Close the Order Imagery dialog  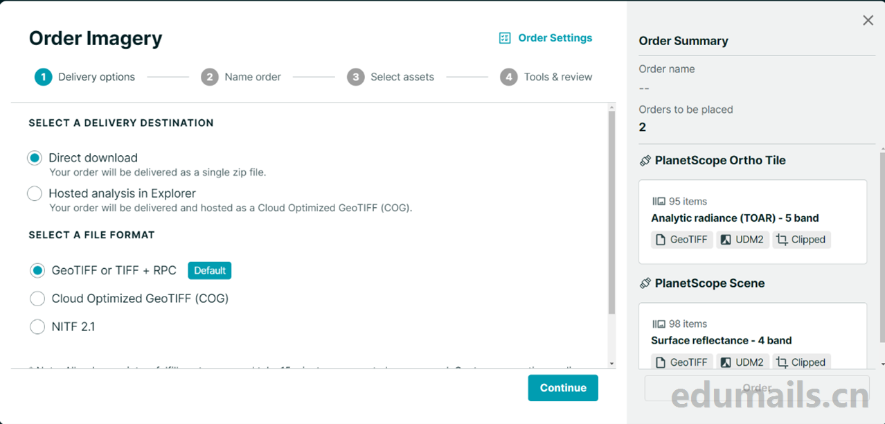click(868, 21)
